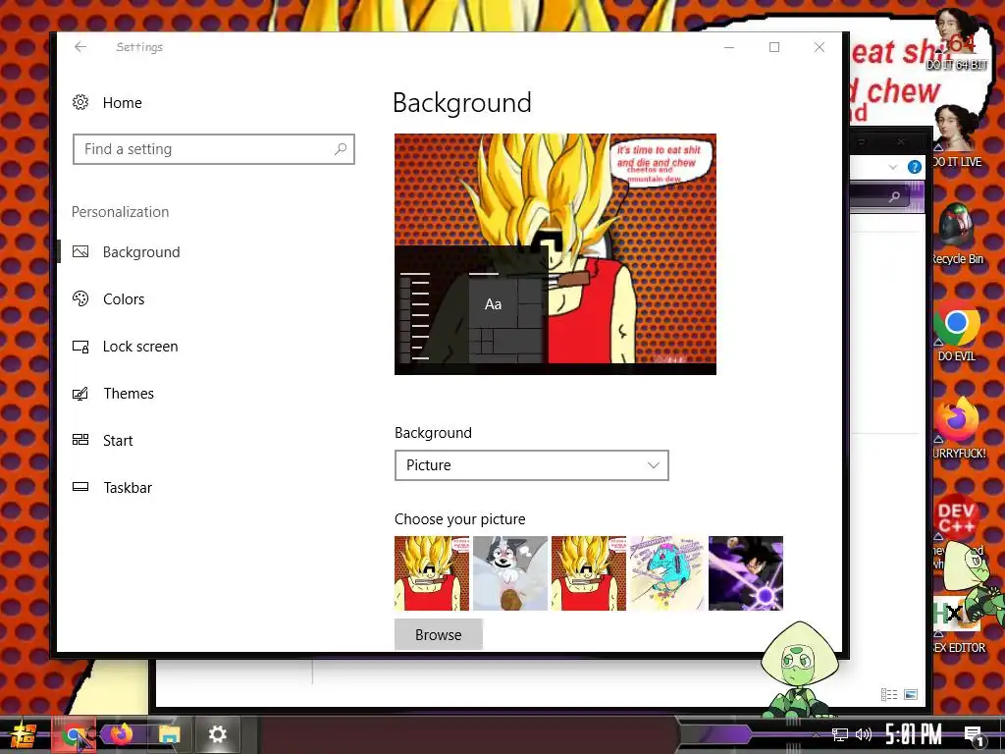Close the File Explorer window behind Settings
1005x754 pixels.
[901, 141]
